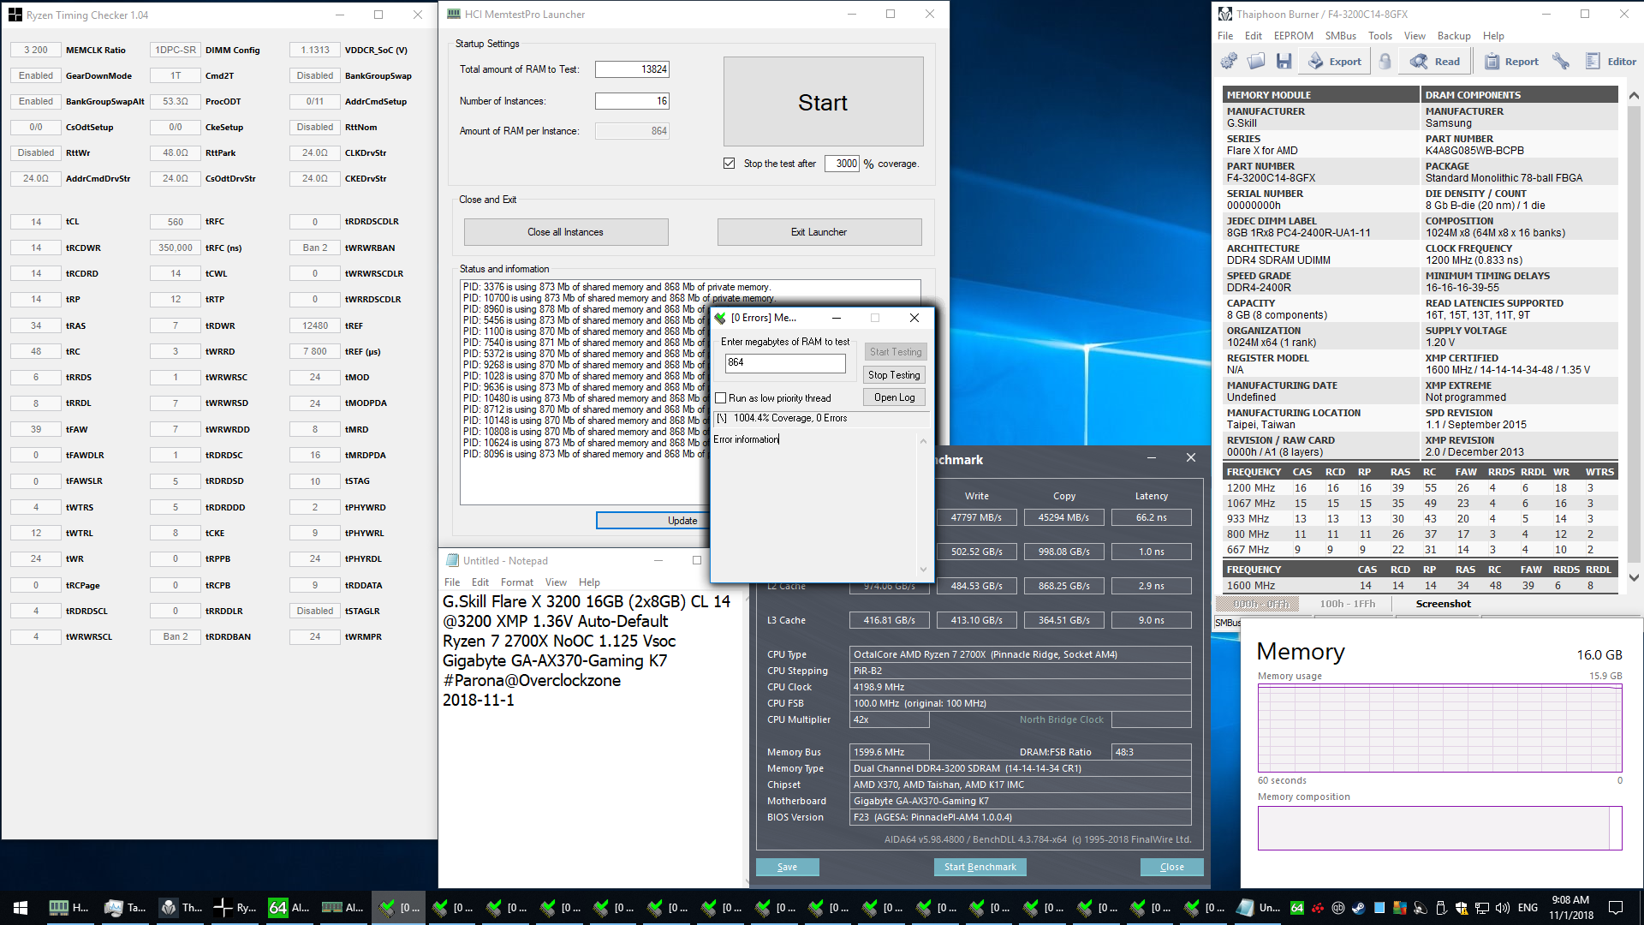The image size is (1644, 925).
Task: Click the tRFC value 560 in Ryzen Timing Checker
Action: [x=175, y=222]
